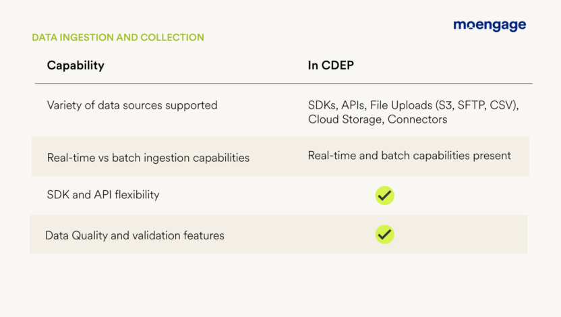The image size is (561, 317).
Task: Click the horizontal divider under the table header
Action: [283, 84]
